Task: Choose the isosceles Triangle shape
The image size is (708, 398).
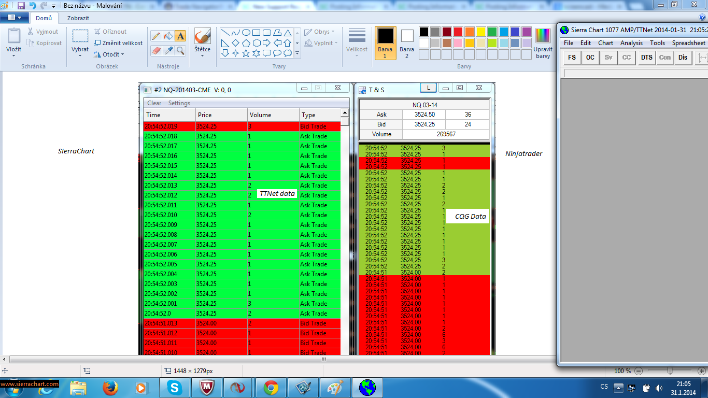Action: 287,33
